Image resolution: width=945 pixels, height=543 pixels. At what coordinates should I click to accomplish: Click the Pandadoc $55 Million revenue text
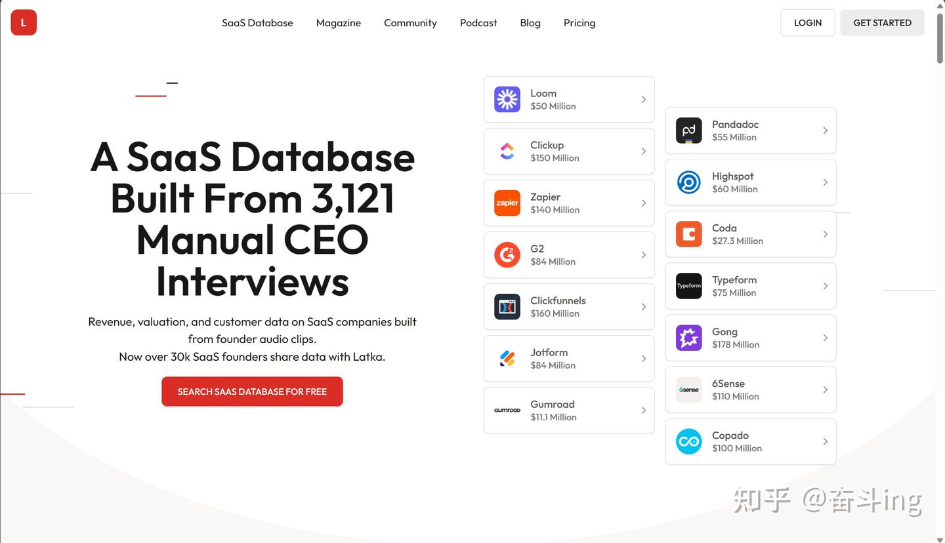[734, 137]
